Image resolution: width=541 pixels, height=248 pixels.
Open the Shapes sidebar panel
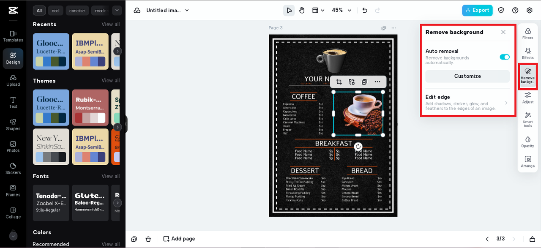pyautogui.click(x=13, y=125)
